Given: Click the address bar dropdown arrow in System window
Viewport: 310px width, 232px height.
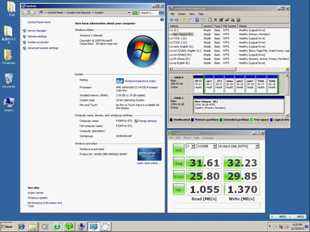Looking at the screenshot, I should click(129, 13).
